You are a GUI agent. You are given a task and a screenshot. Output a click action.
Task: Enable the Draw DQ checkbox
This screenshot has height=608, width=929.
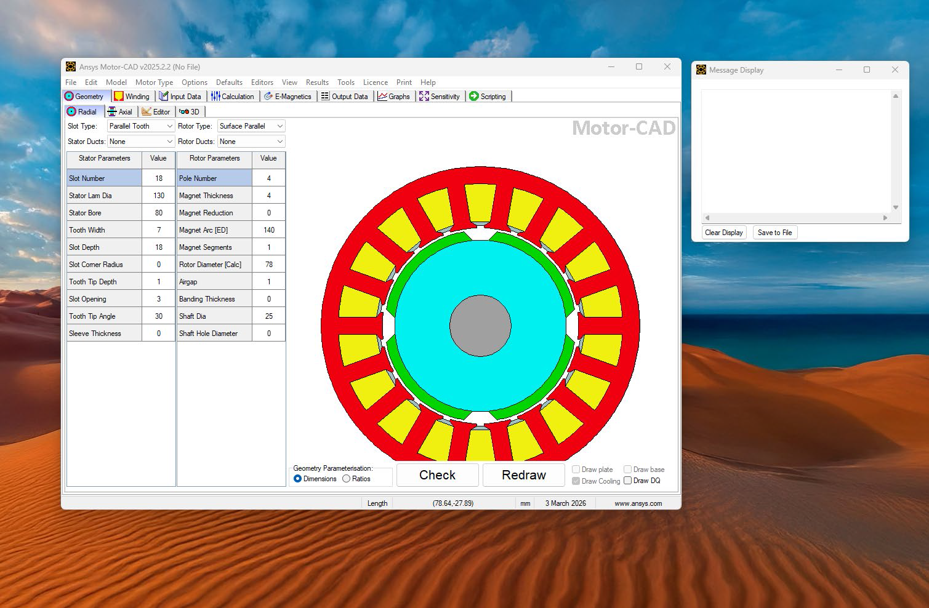coord(628,481)
